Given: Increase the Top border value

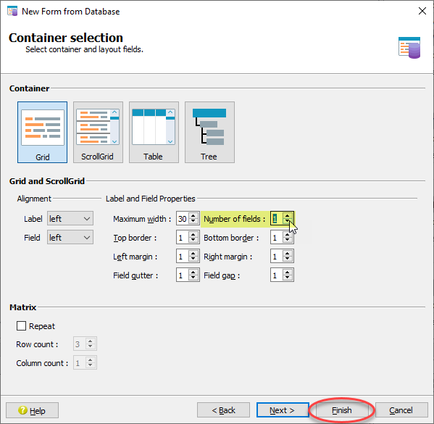Looking at the screenshot, I should tap(193, 235).
